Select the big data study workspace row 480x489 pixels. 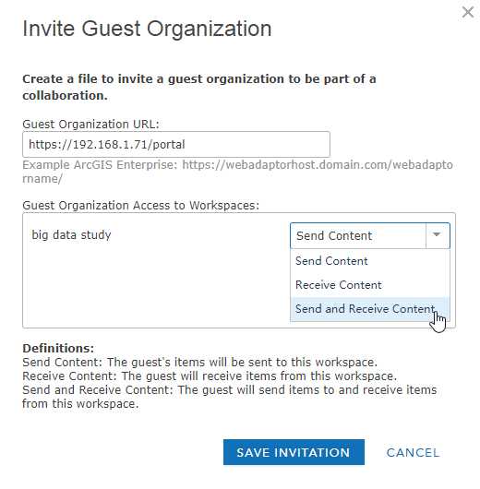(71, 235)
